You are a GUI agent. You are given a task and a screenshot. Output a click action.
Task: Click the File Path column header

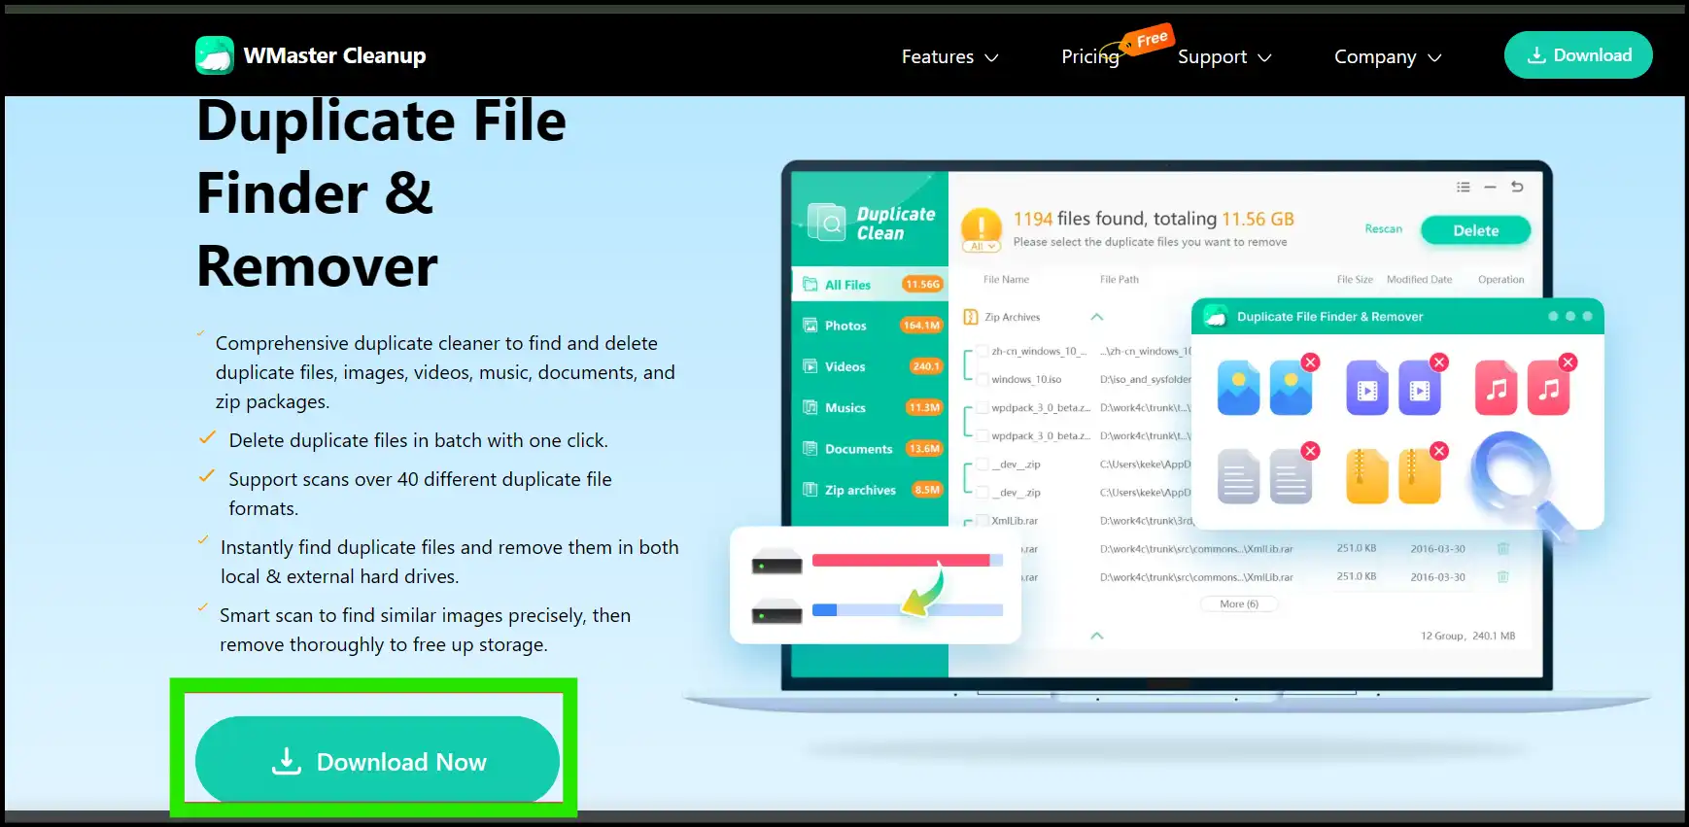pos(1119,280)
